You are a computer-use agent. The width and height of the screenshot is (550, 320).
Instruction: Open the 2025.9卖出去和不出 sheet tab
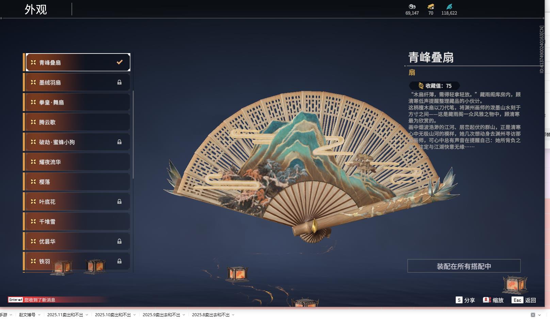click(161, 315)
